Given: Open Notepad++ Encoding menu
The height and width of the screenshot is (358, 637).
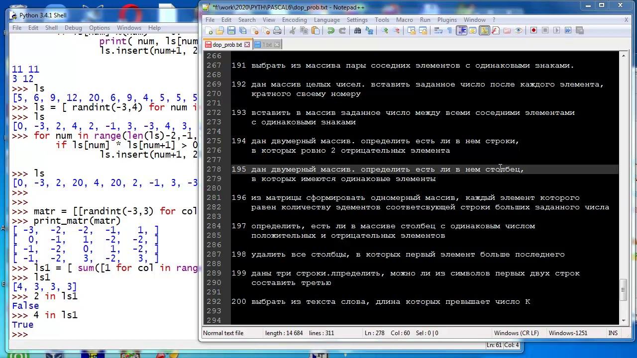Looking at the screenshot, I should point(295,20).
